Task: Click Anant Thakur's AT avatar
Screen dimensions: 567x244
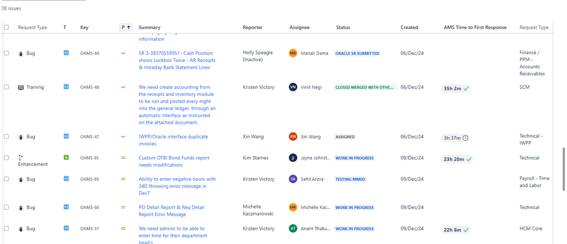Action: 293,229
